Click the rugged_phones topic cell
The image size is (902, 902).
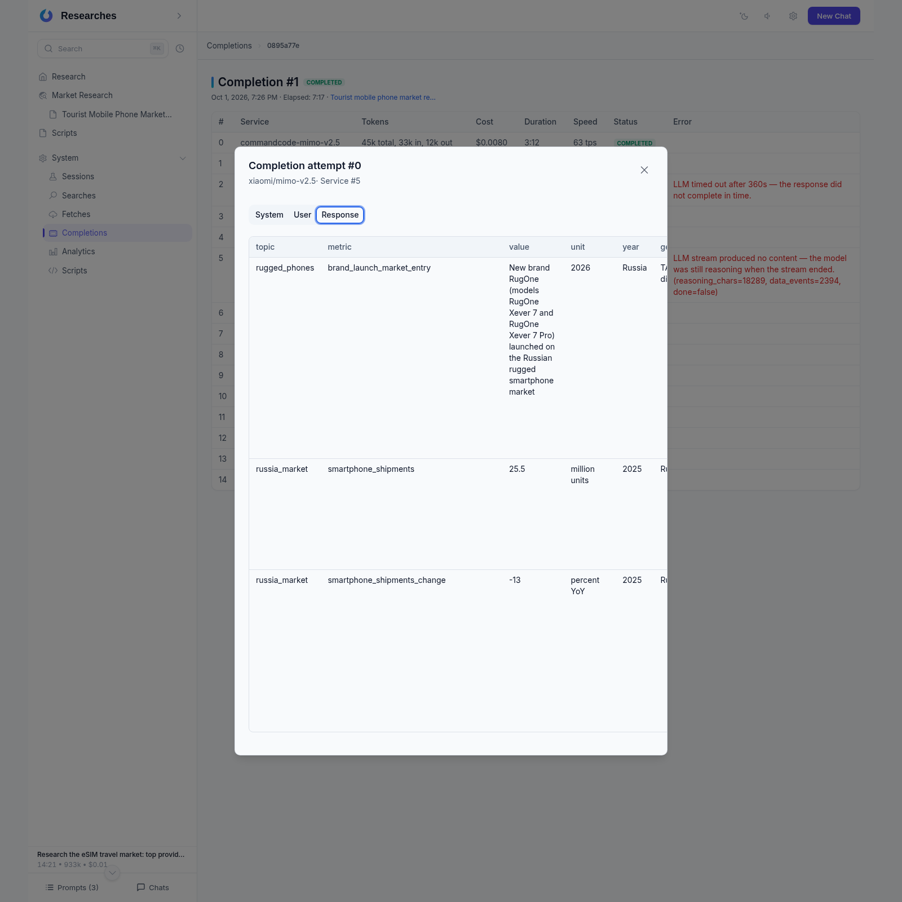tap(285, 268)
